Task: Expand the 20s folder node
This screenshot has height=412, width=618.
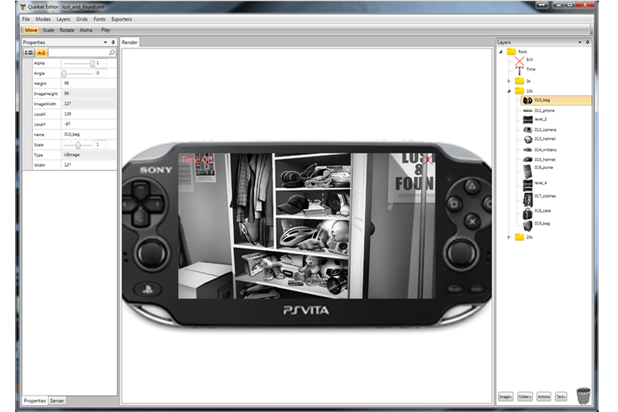Action: [x=509, y=237]
